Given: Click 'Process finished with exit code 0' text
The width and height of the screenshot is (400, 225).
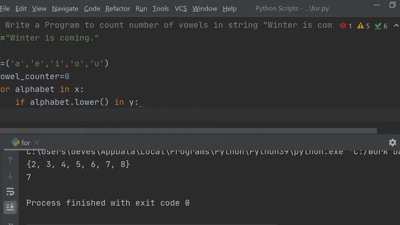Looking at the screenshot, I should click(x=108, y=203).
